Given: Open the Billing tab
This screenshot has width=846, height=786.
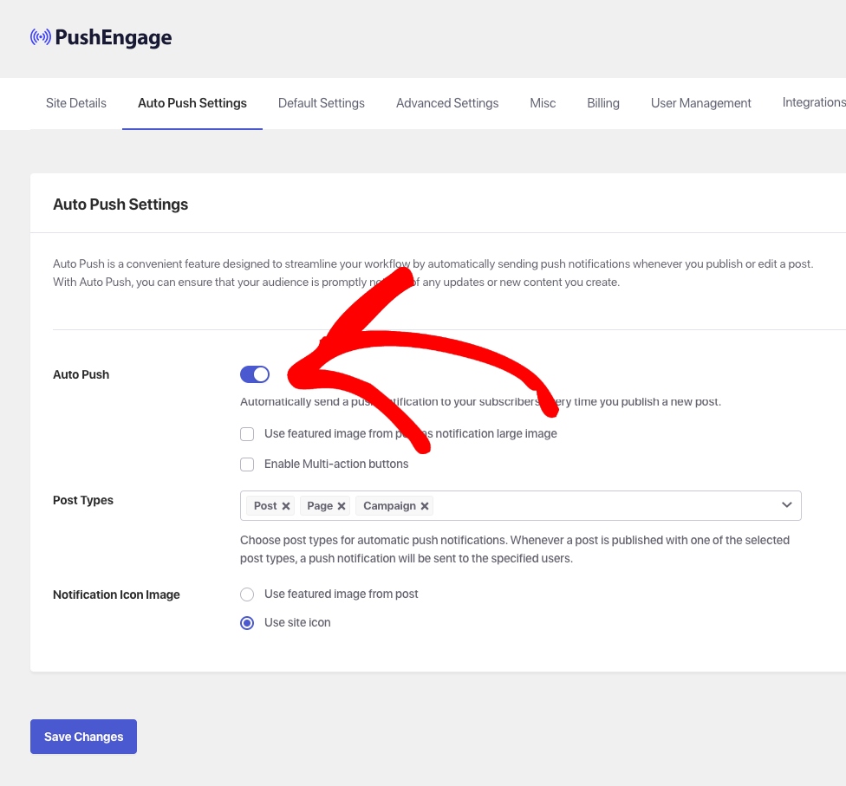Looking at the screenshot, I should (x=603, y=103).
